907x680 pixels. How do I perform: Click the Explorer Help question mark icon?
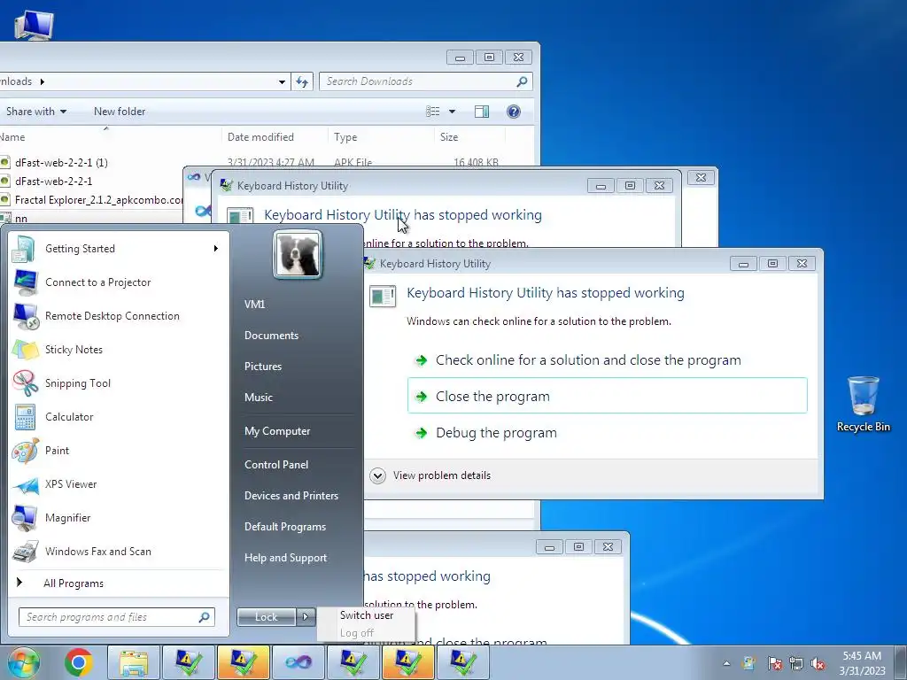(x=513, y=112)
